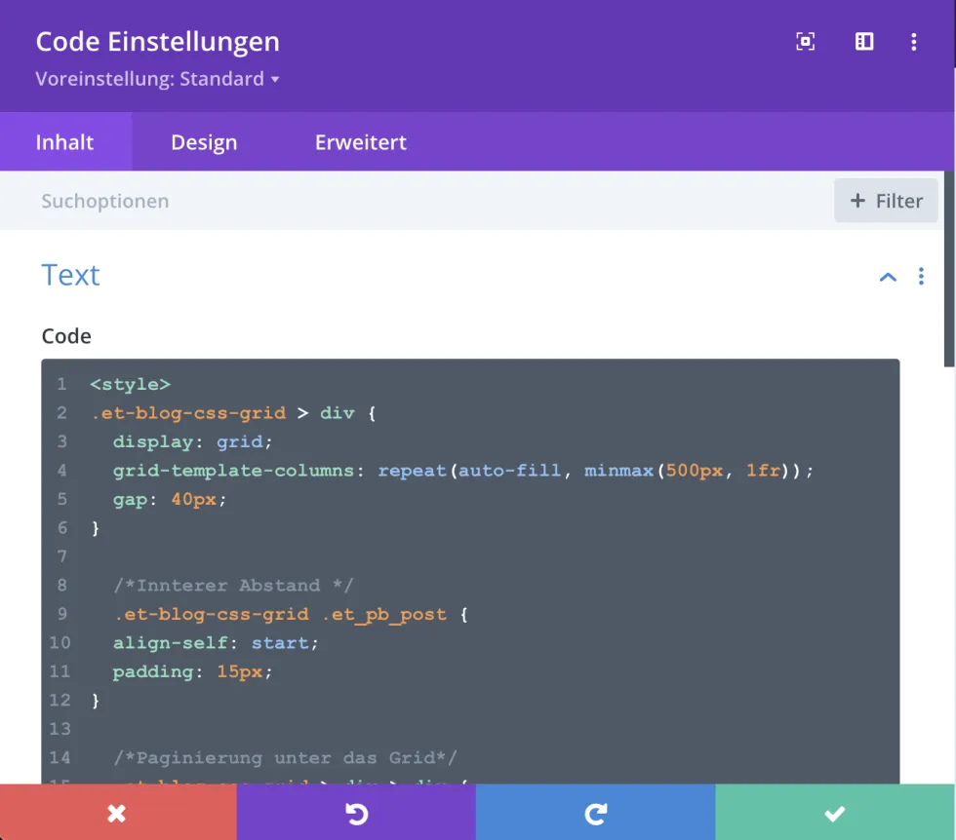Screen dimensions: 956x840
Task: Expand the settings modal to fullscreen
Action: [805, 41]
